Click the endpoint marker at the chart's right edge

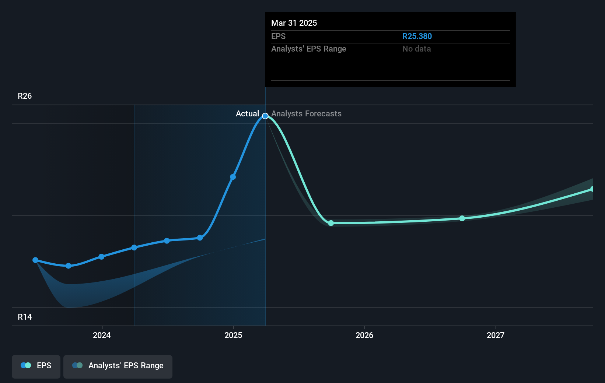[593, 189]
